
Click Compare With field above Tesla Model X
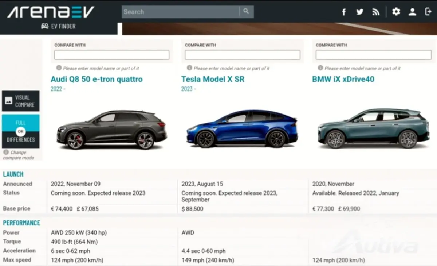point(243,55)
